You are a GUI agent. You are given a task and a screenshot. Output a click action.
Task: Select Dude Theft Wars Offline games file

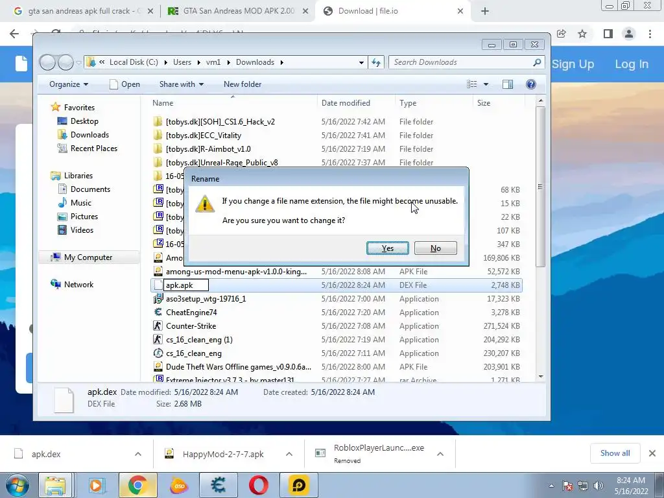coord(238,367)
